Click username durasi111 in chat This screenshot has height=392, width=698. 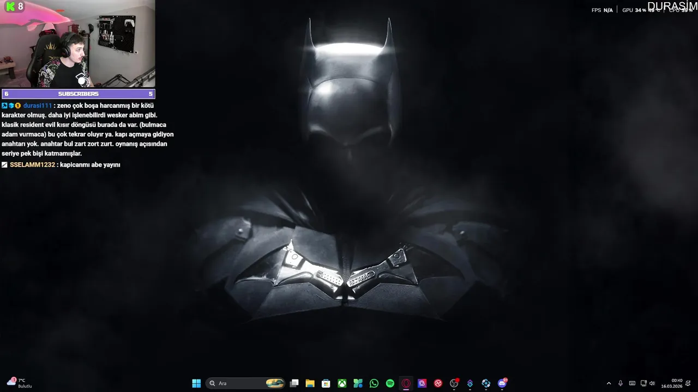(38, 106)
